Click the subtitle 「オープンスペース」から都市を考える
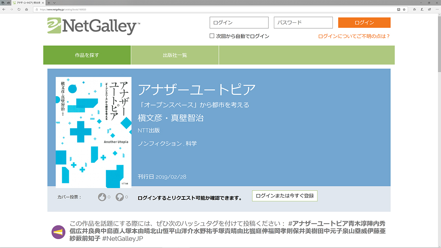Screen dimensions: 441x248 point(193,105)
